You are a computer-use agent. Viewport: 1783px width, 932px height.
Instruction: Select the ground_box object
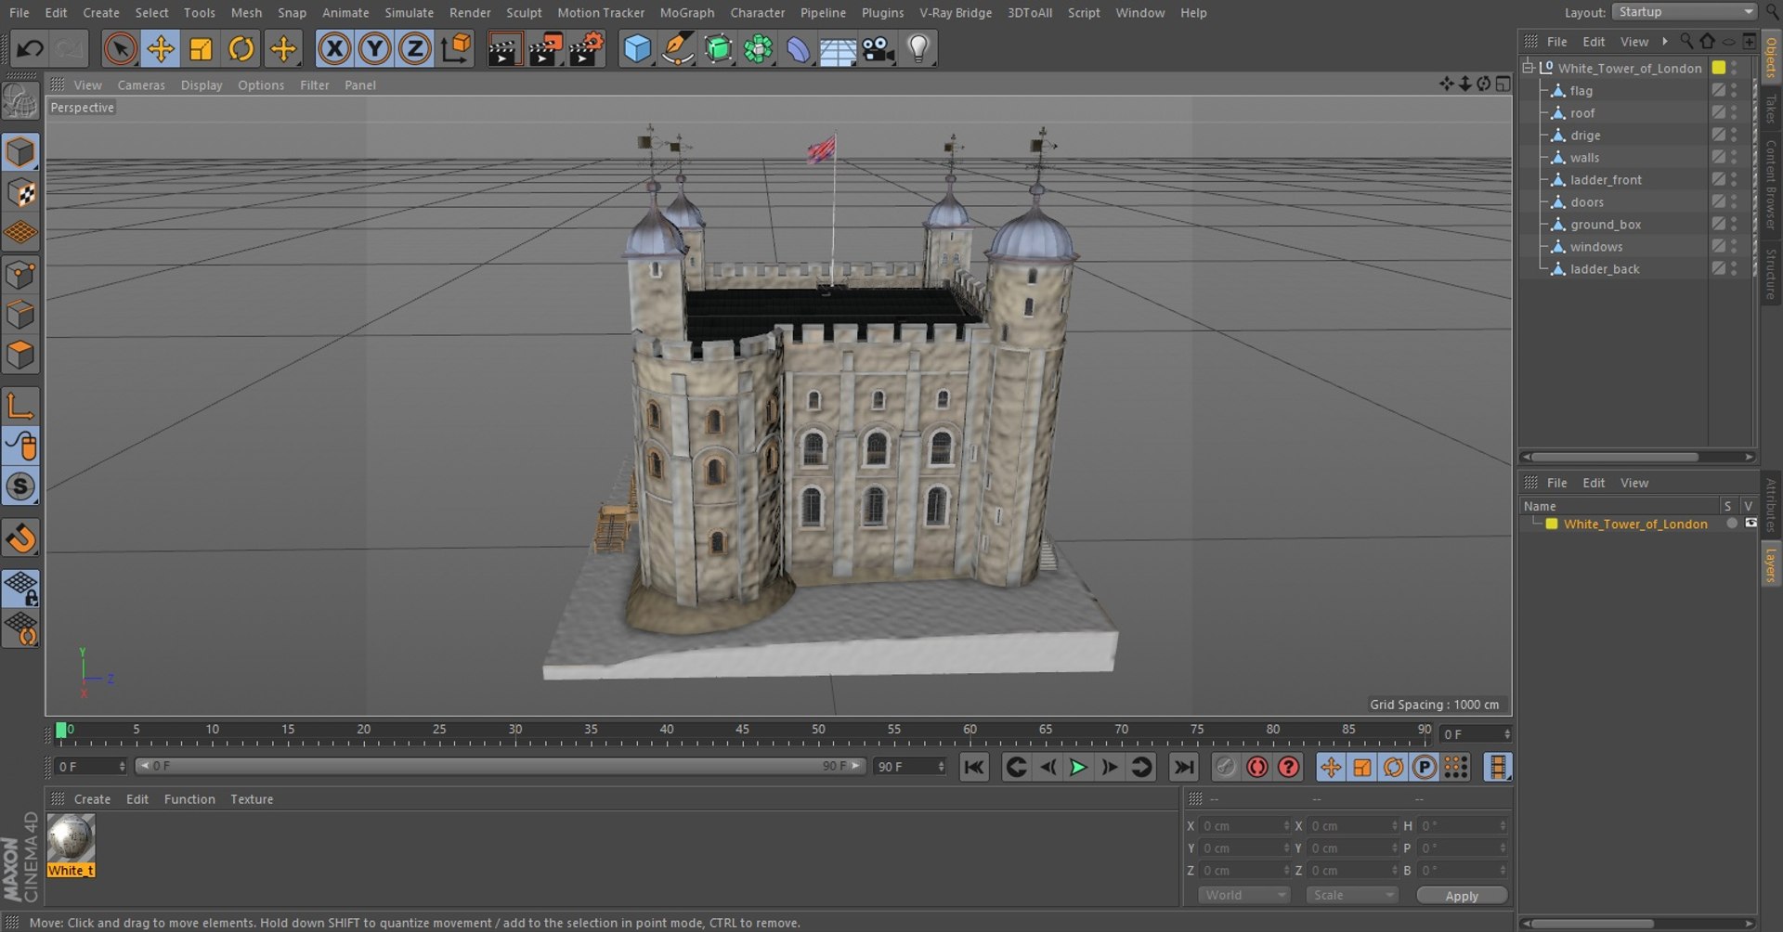pos(1606,225)
